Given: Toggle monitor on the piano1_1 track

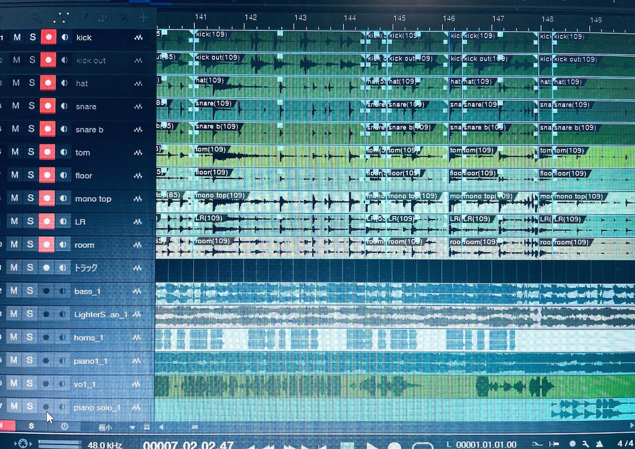Looking at the screenshot, I should click(62, 360).
